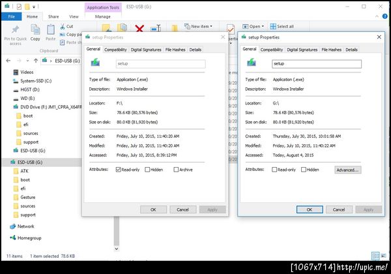The height and width of the screenshot is (274, 391).
Task: Switch to the Manage ribbon tab
Action: click(x=103, y=16)
